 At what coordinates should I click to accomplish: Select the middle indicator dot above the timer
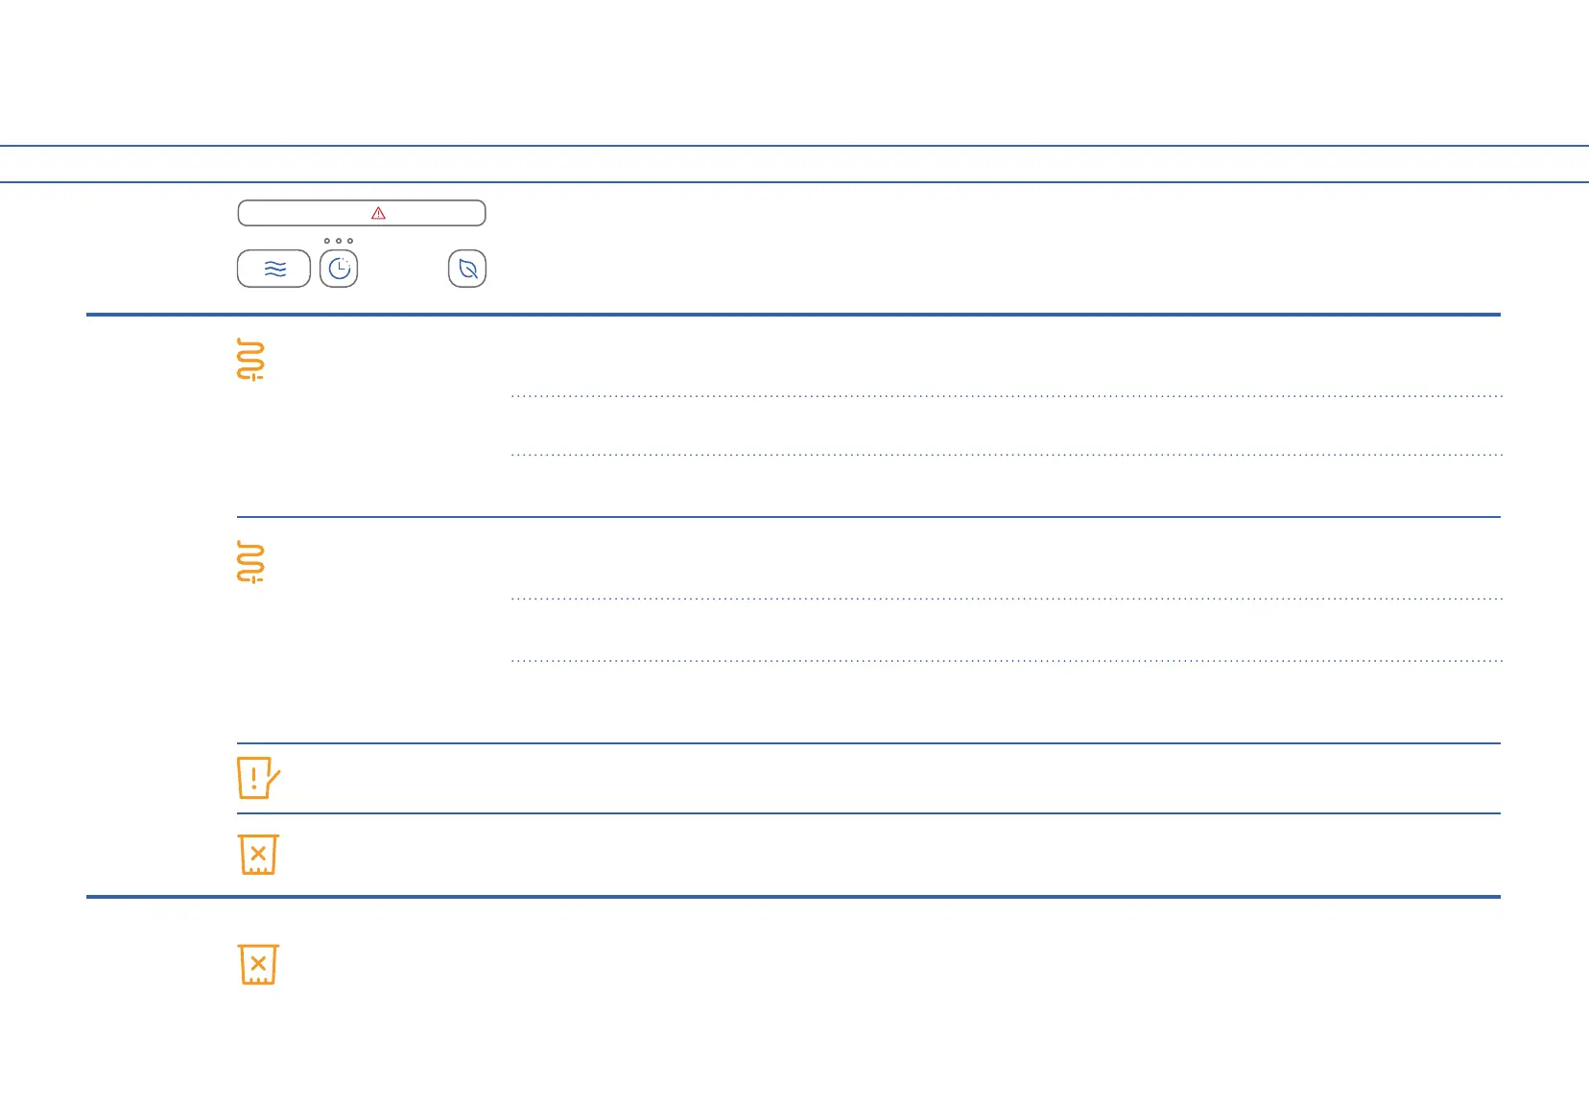339,241
